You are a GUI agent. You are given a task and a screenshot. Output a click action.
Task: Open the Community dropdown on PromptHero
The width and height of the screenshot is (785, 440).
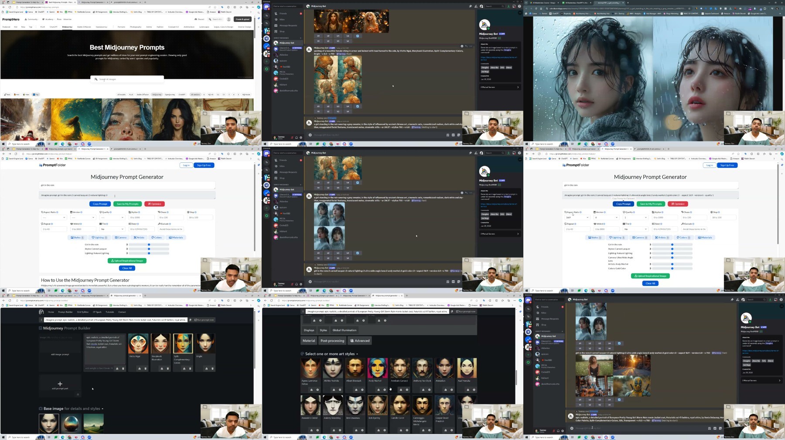click(x=31, y=19)
